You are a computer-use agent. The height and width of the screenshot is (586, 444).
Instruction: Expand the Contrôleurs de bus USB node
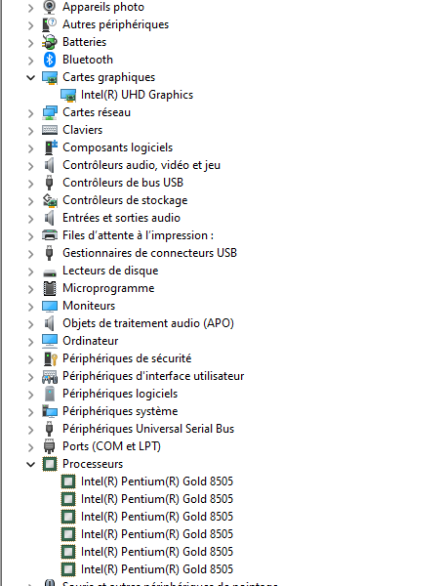30,184
